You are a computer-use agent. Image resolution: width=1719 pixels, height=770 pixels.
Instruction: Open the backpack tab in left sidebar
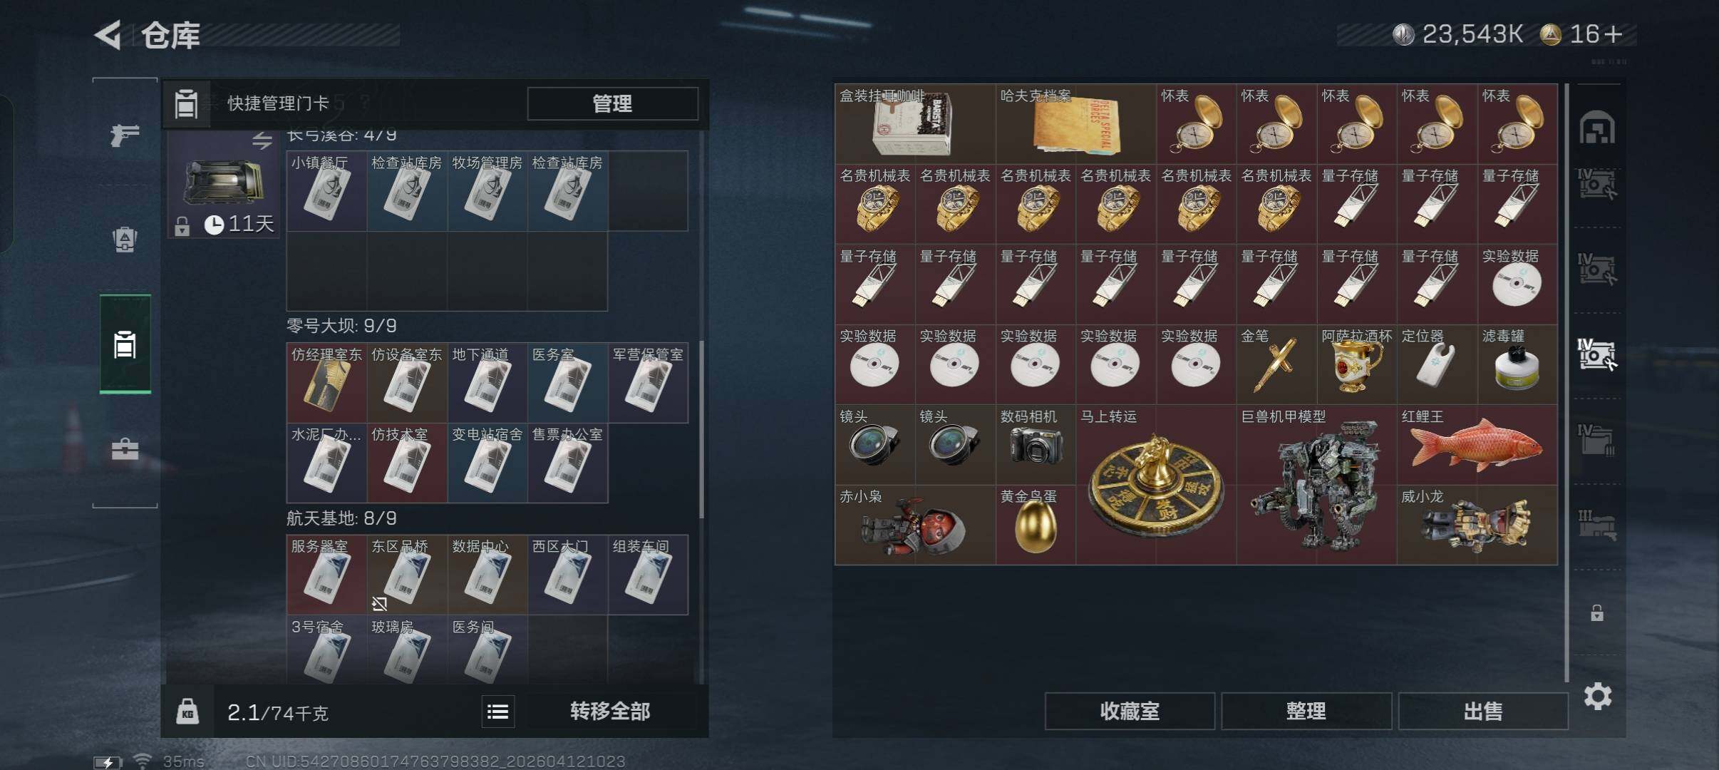click(x=125, y=240)
